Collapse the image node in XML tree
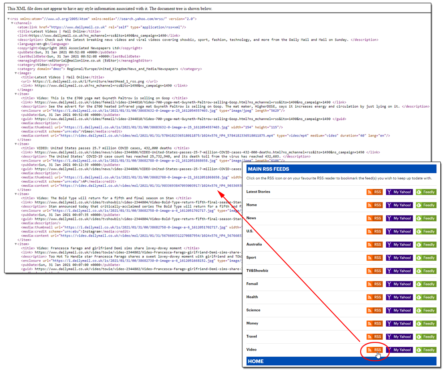 pyautogui.click(x=16, y=73)
